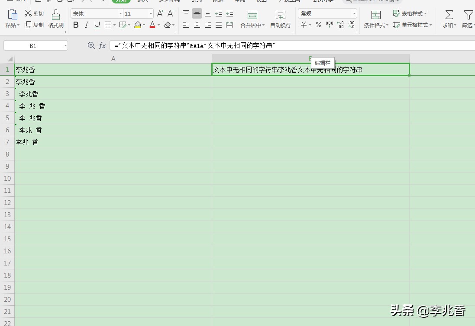475x326 pixels.
Task: Apply the red font color A
Action: click(x=152, y=25)
